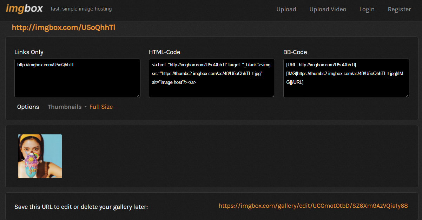Open the gallery edit URL link
422x220 pixels.
[x=313, y=206]
